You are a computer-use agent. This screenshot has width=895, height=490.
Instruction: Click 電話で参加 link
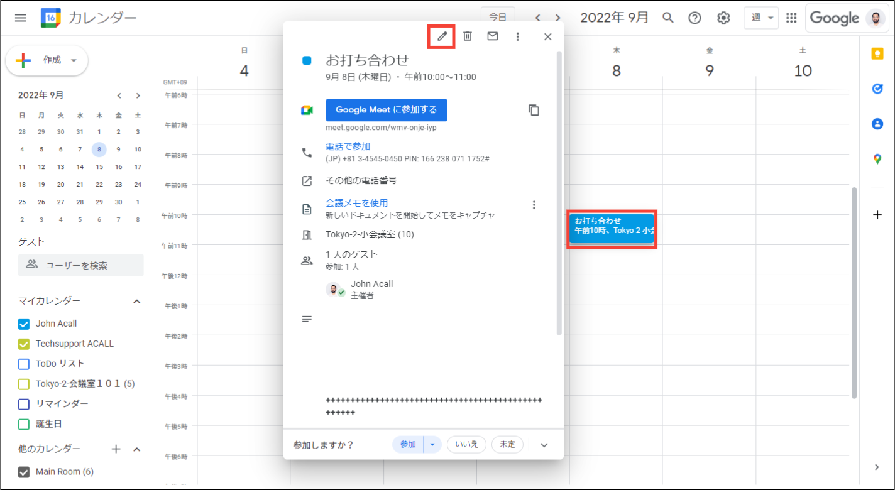coord(348,146)
